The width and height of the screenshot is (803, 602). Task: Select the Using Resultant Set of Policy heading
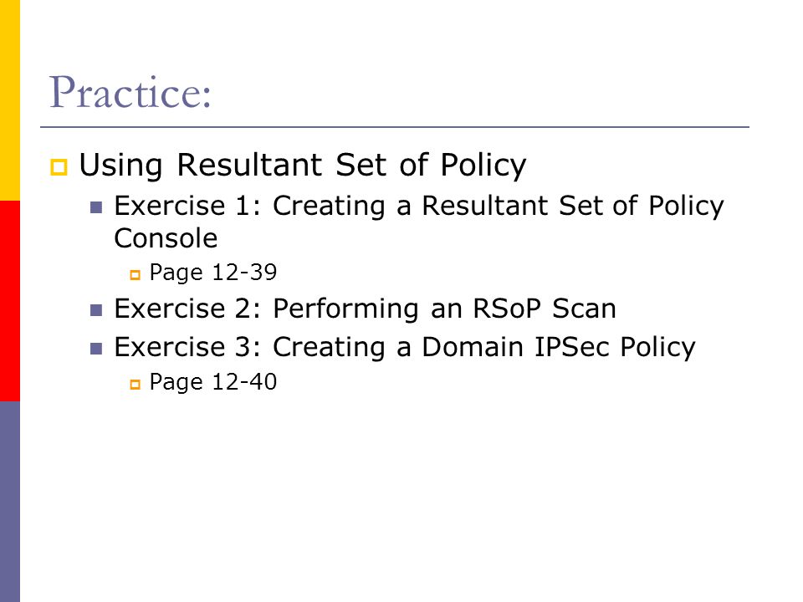point(303,165)
